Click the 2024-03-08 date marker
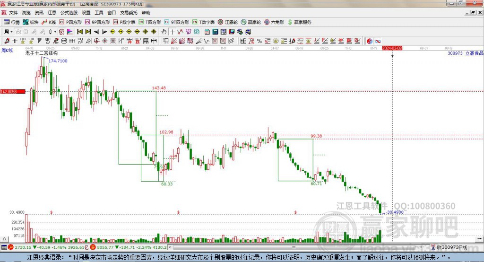484x262 pixels. coord(392,48)
